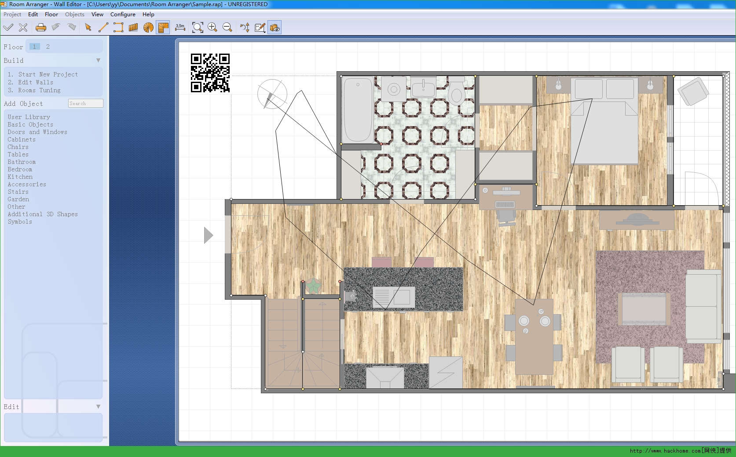Open the Cabinets category
Screen dimensions: 736x457
coord(22,139)
